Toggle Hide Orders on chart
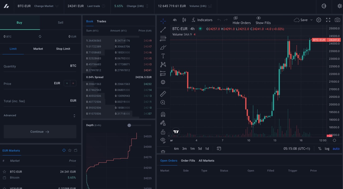Viewport: 343px width, 189px height. [241, 20]
